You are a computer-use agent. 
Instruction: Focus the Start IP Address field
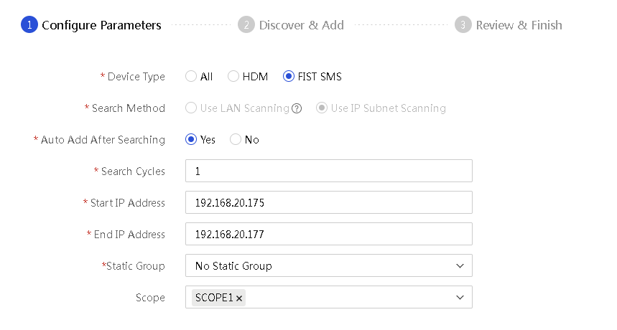point(328,202)
